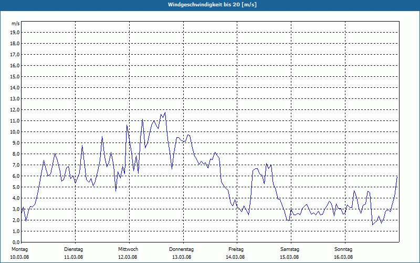Click the 'm/s' unit label

click(x=16, y=24)
